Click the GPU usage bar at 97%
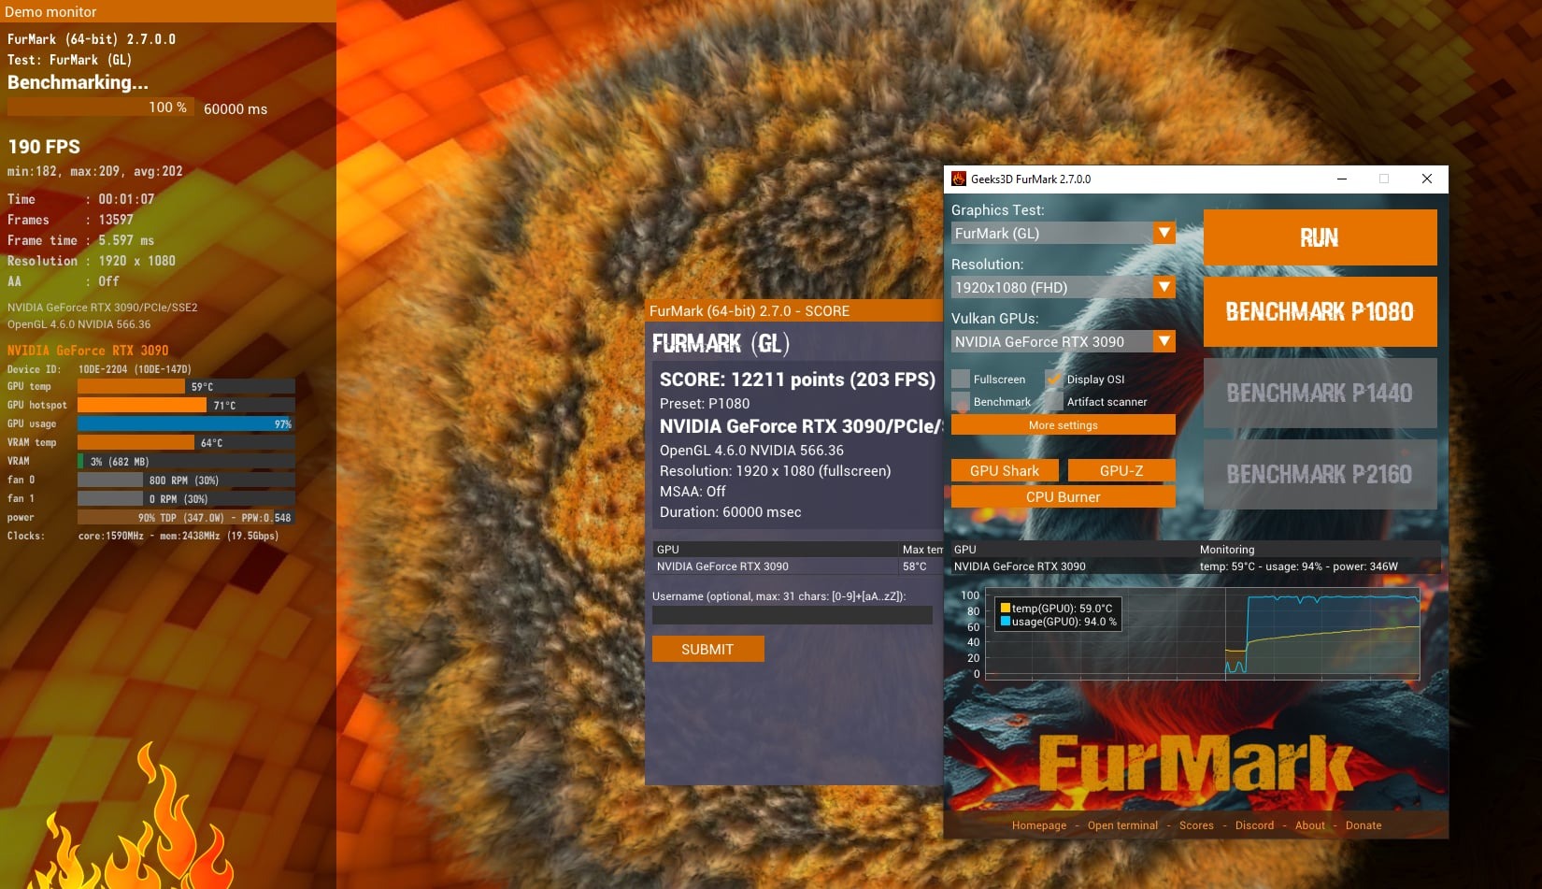Screen dimensions: 1542x889 coord(186,423)
